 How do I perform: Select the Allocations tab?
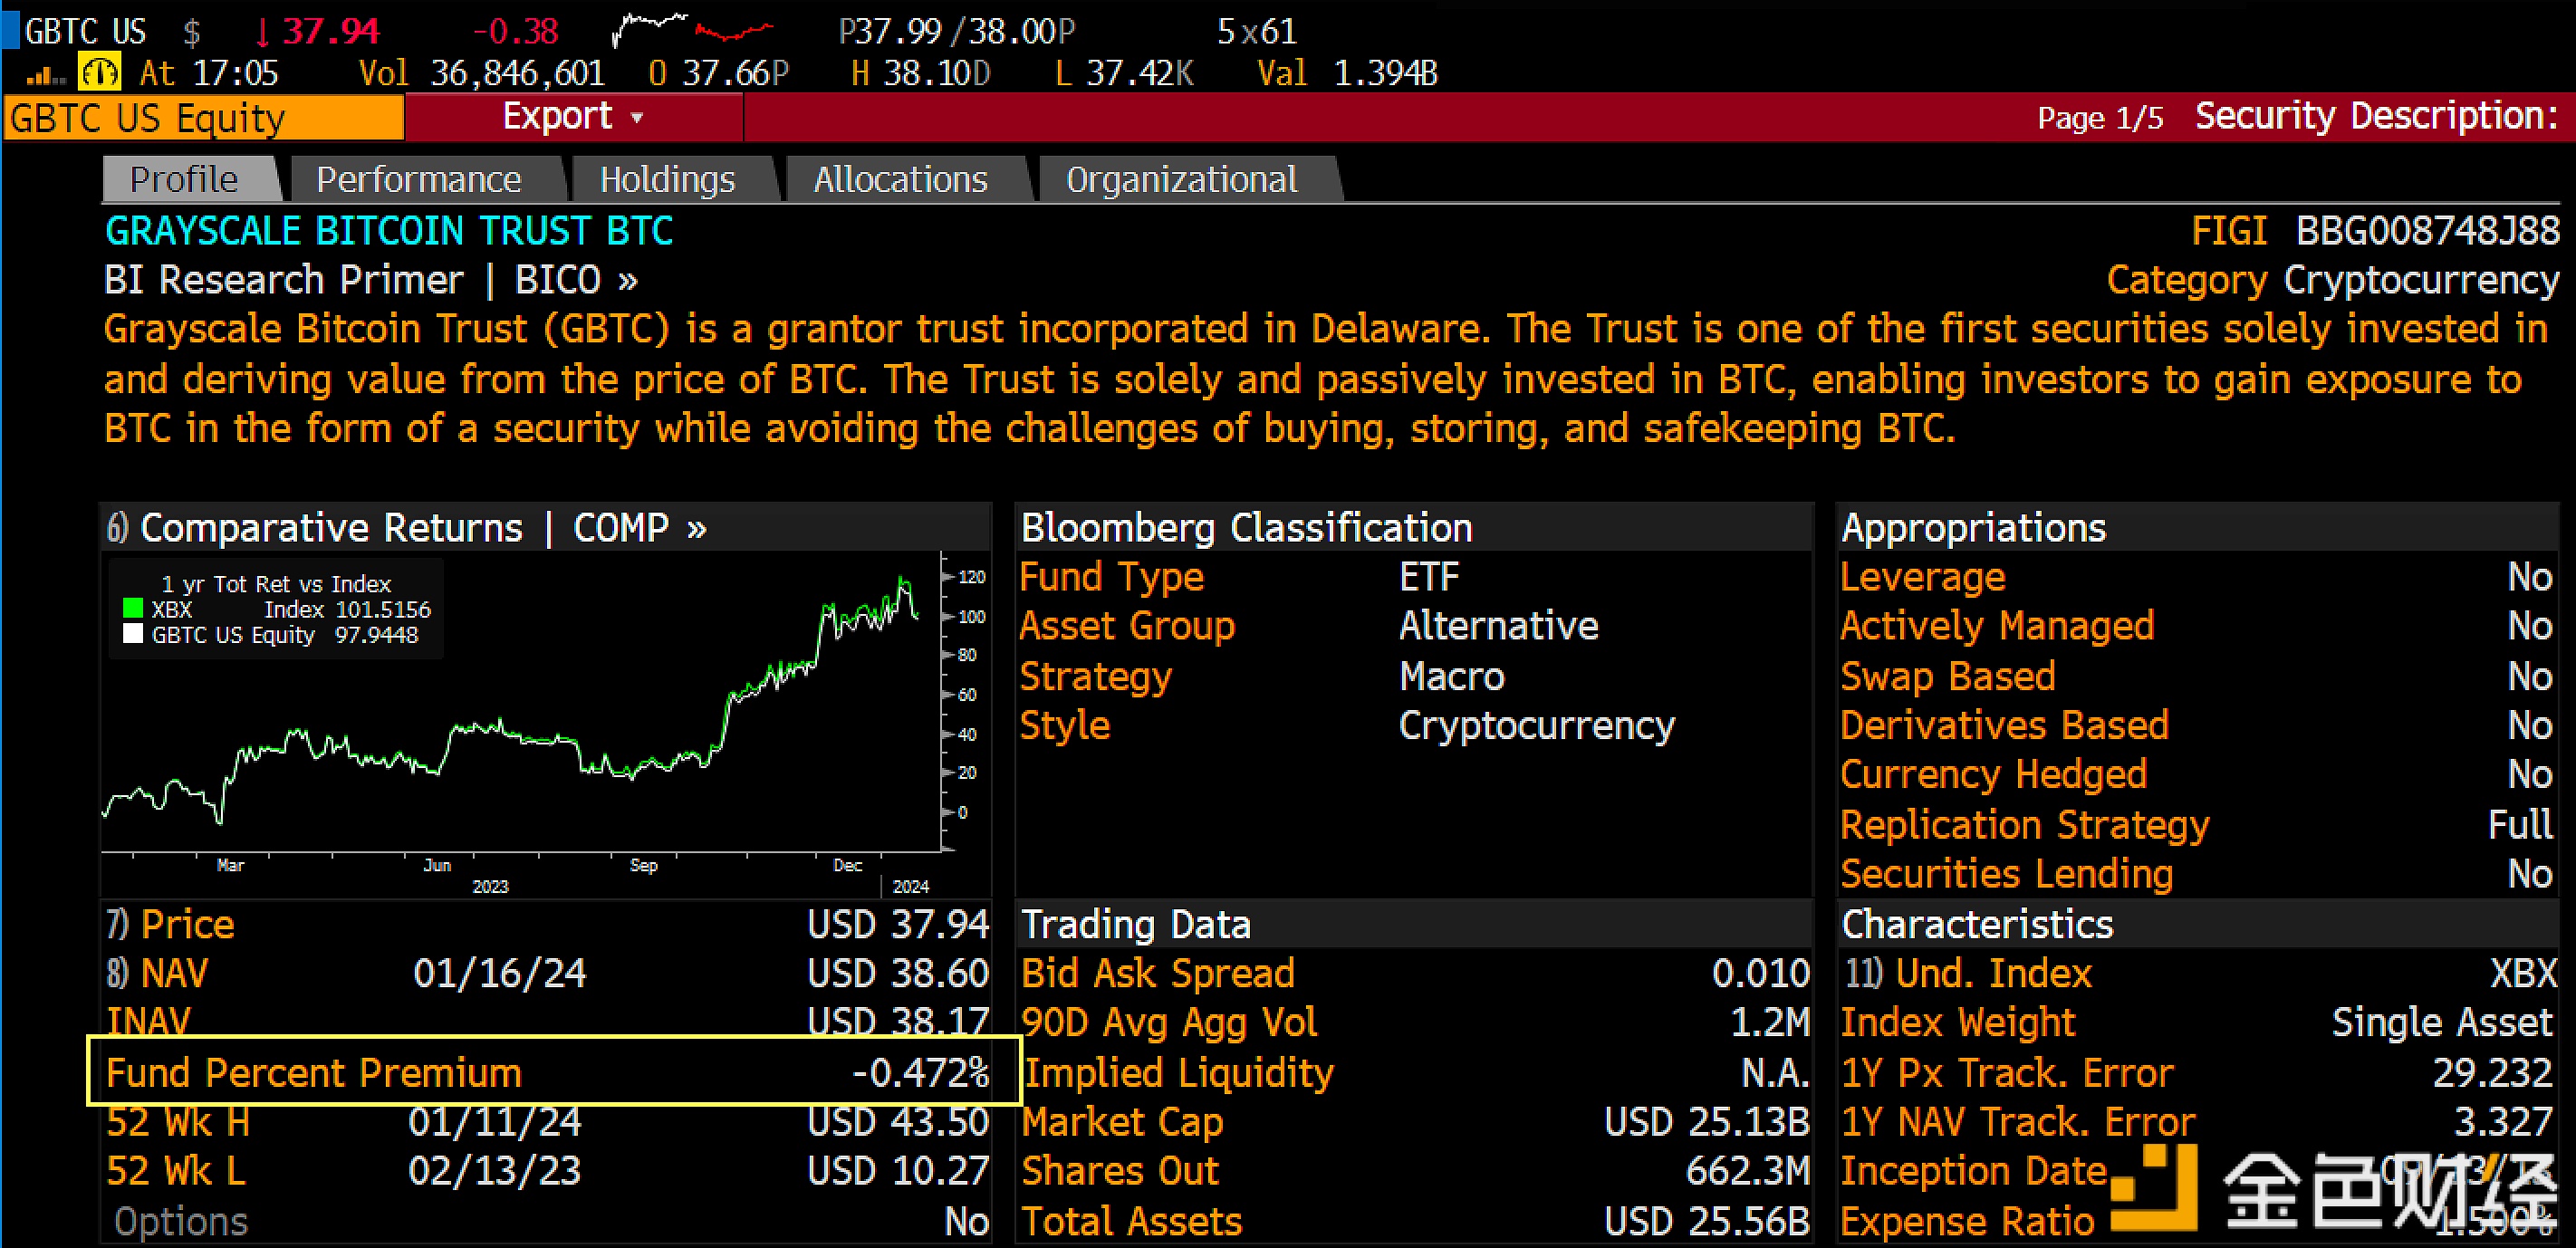tap(900, 179)
